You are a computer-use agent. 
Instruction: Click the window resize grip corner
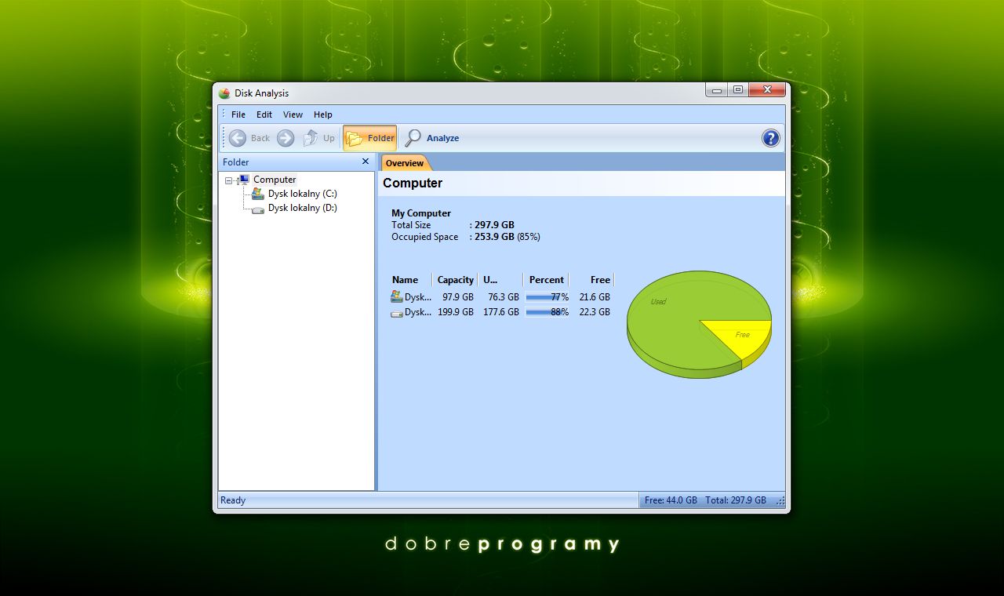tap(780, 501)
